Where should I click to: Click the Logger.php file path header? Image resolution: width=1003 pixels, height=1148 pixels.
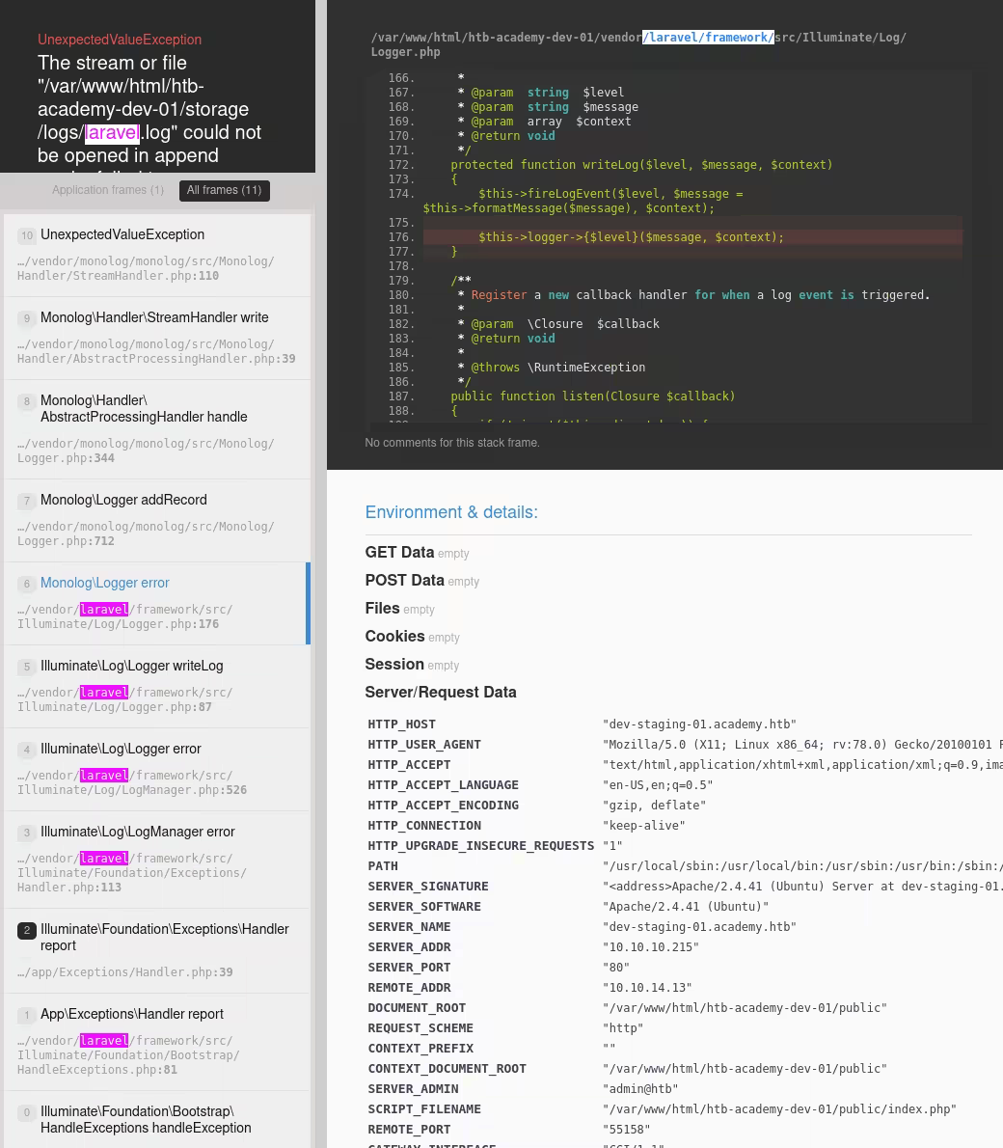638,45
